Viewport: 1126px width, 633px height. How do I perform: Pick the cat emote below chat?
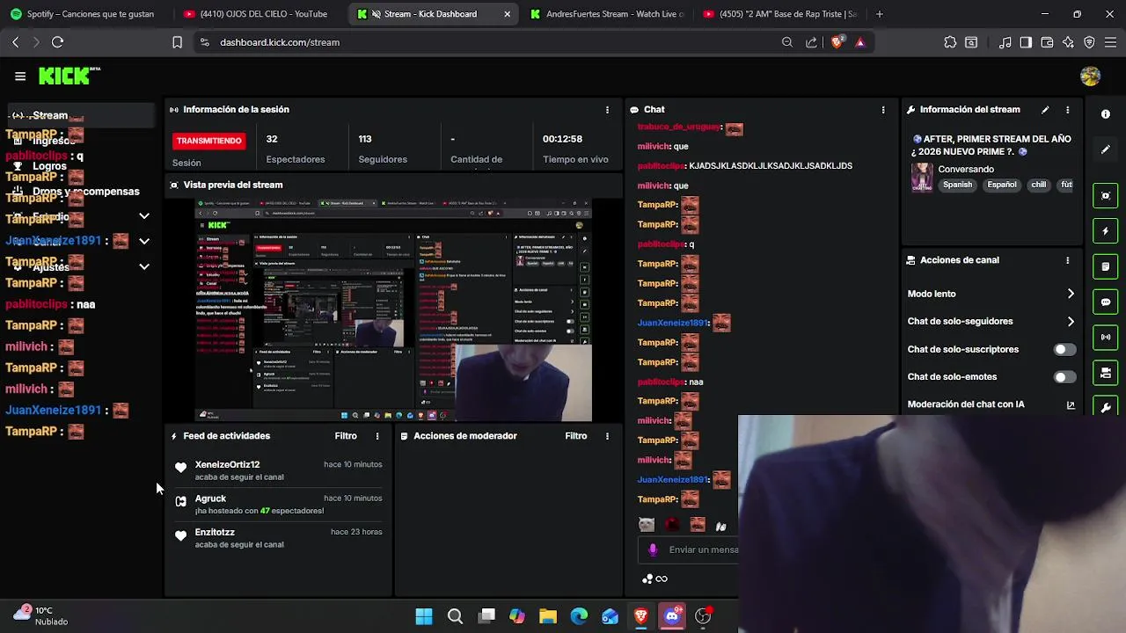click(647, 525)
